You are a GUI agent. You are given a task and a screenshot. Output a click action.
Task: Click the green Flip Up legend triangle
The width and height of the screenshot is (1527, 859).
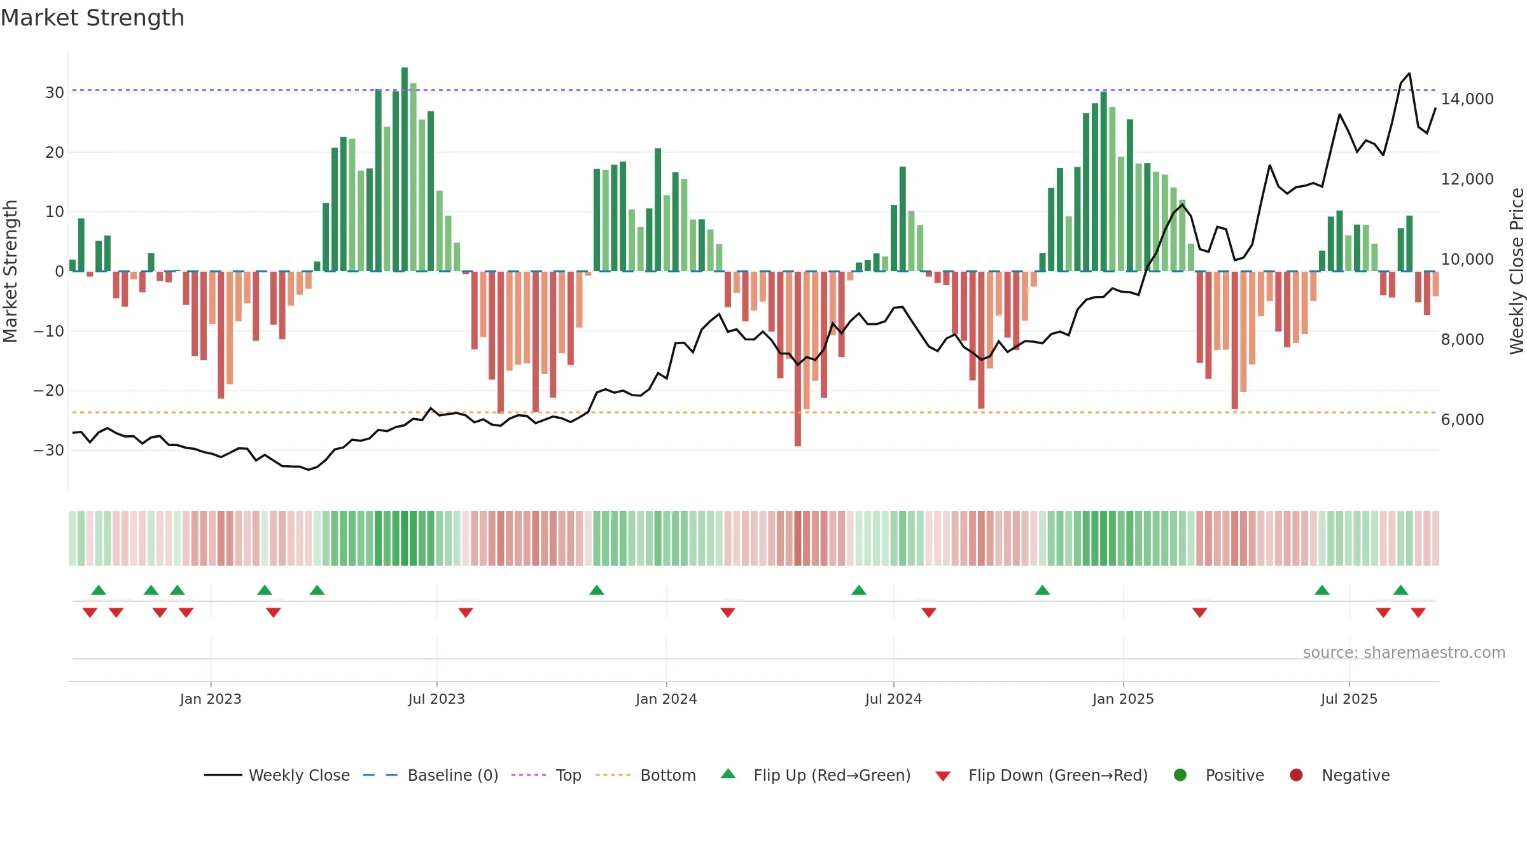point(729,774)
